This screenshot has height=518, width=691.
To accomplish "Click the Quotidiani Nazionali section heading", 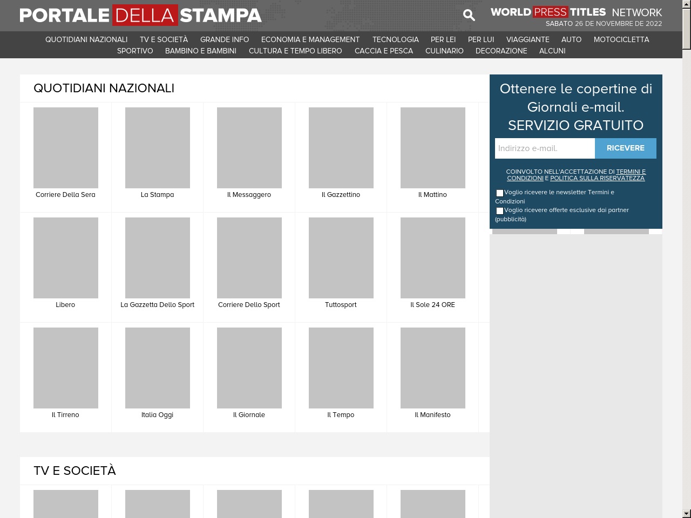I will tap(104, 88).
